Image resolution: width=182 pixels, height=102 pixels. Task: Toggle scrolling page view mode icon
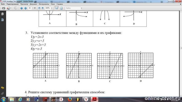pyautogui.click(x=57, y=8)
